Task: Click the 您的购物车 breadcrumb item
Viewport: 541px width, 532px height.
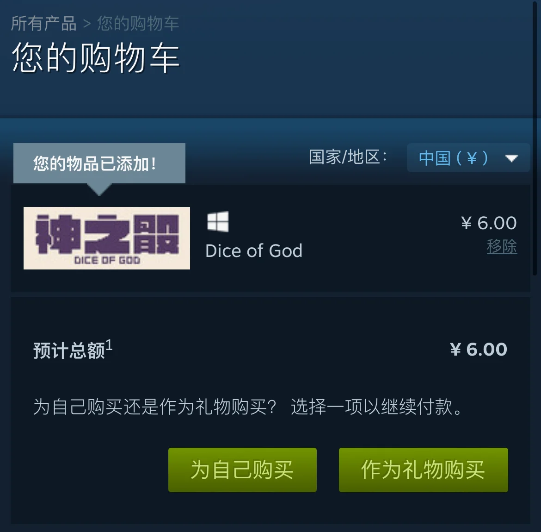Action: [138, 24]
